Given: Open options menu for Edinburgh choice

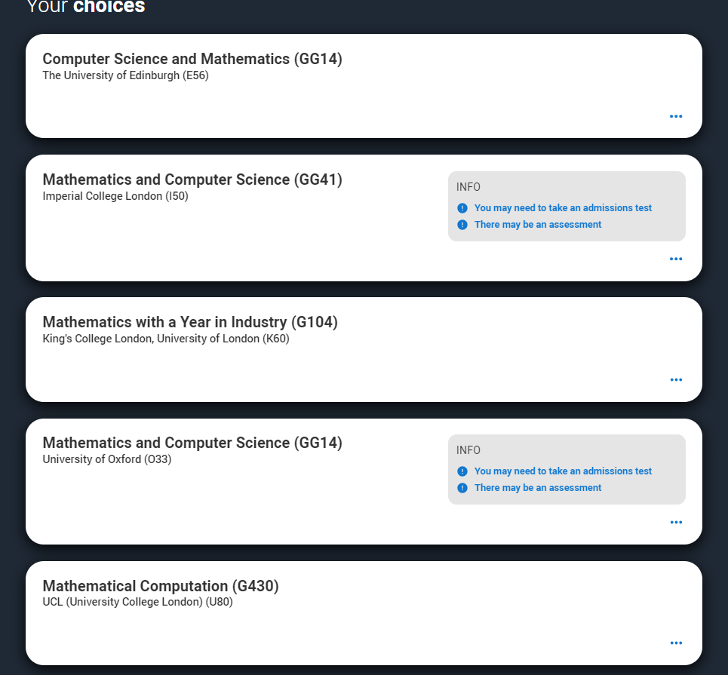Looking at the screenshot, I should 675,116.
